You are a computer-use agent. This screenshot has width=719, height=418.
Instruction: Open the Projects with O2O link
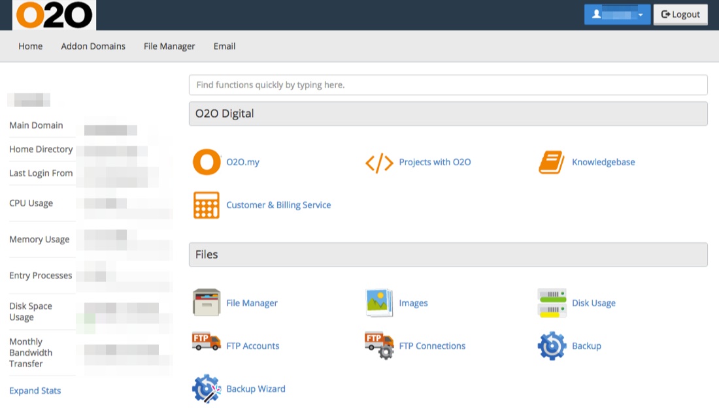pyautogui.click(x=435, y=162)
